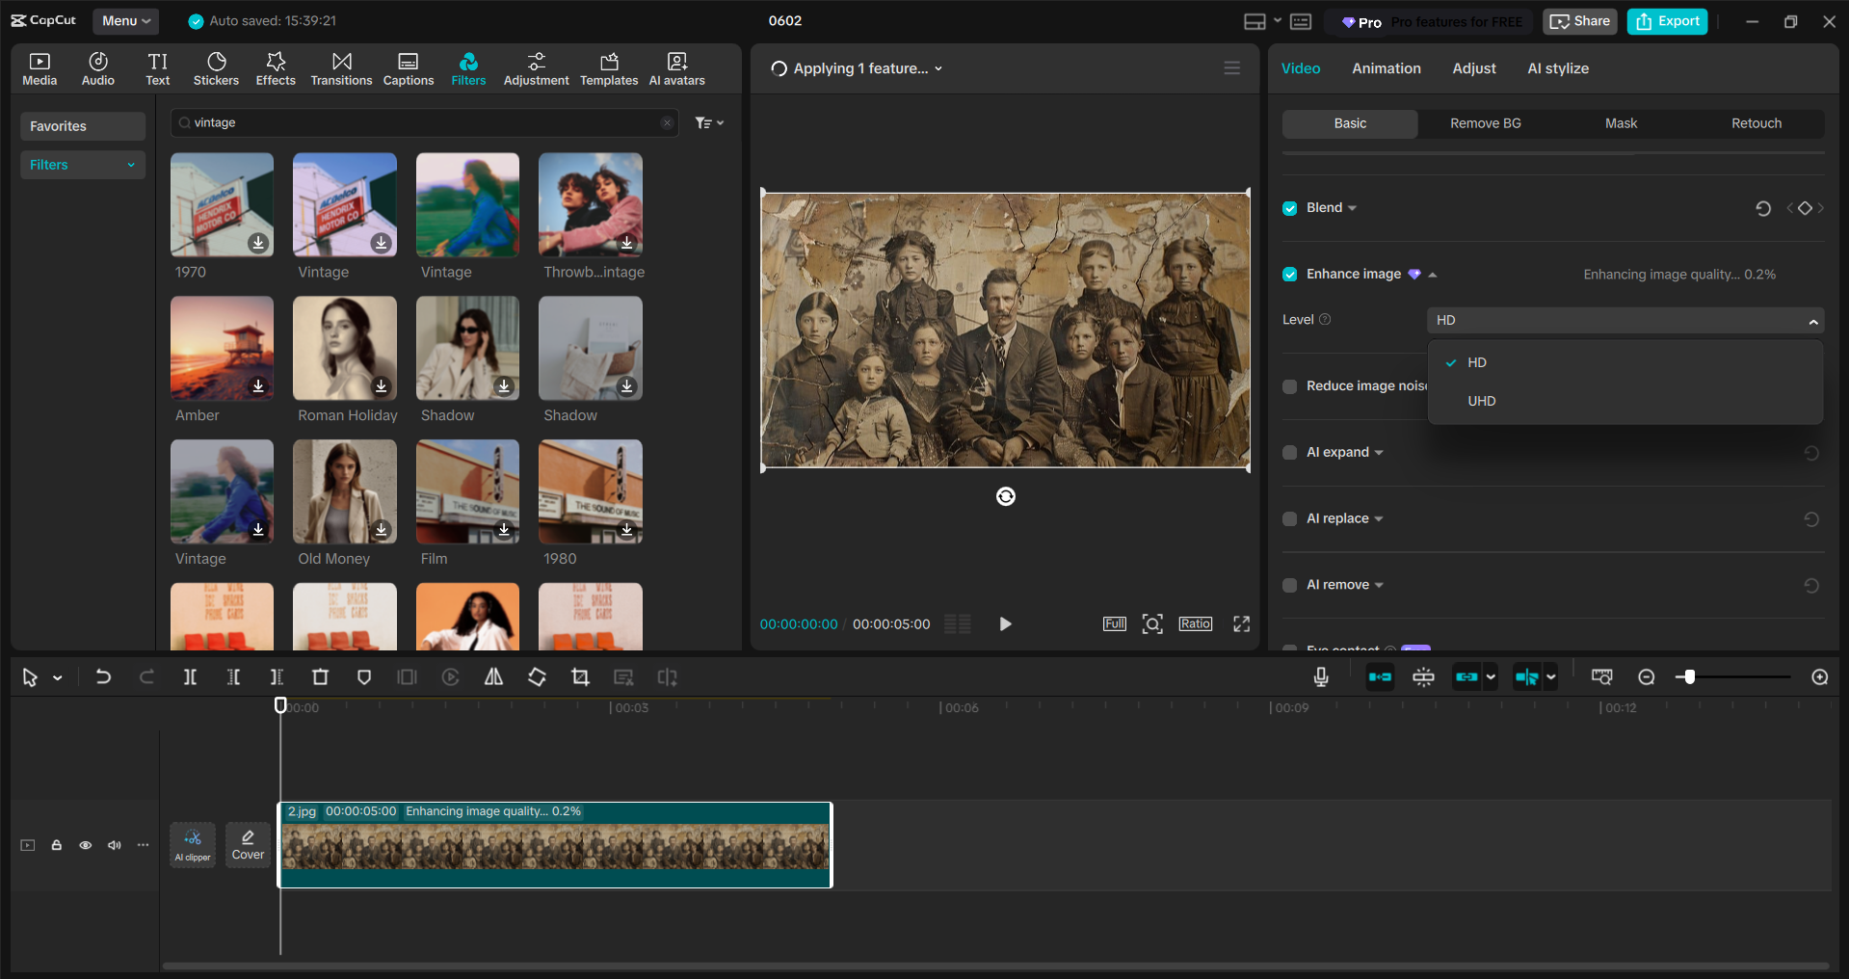Click the Delete icon above the timeline
This screenshot has width=1849, height=979.
click(321, 676)
